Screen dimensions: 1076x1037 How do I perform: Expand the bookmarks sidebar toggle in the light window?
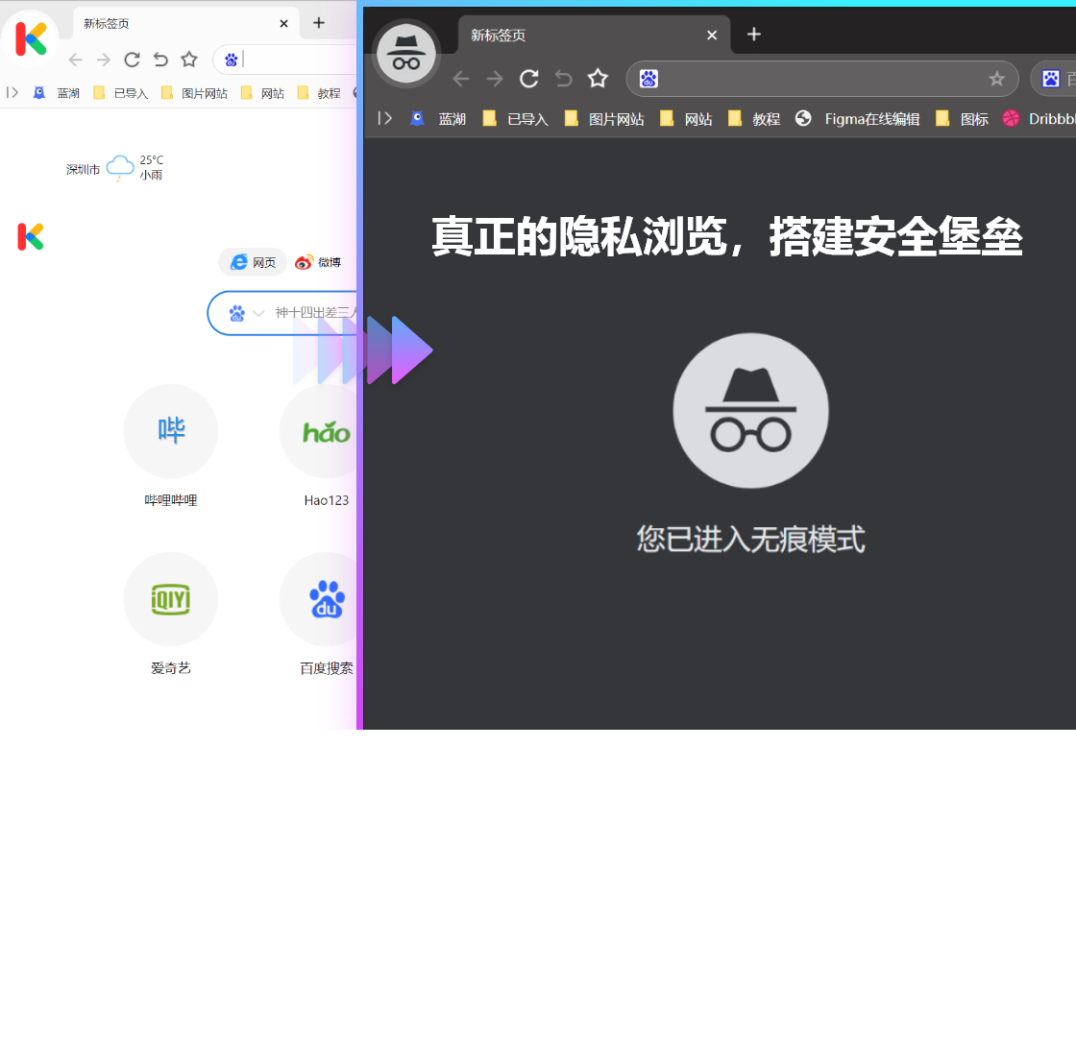click(12, 92)
